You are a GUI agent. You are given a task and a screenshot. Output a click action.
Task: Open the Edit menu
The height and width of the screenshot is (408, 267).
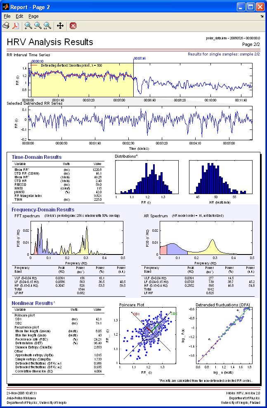[x=19, y=16]
